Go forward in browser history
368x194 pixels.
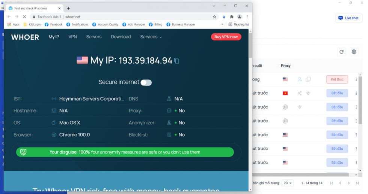17,16
